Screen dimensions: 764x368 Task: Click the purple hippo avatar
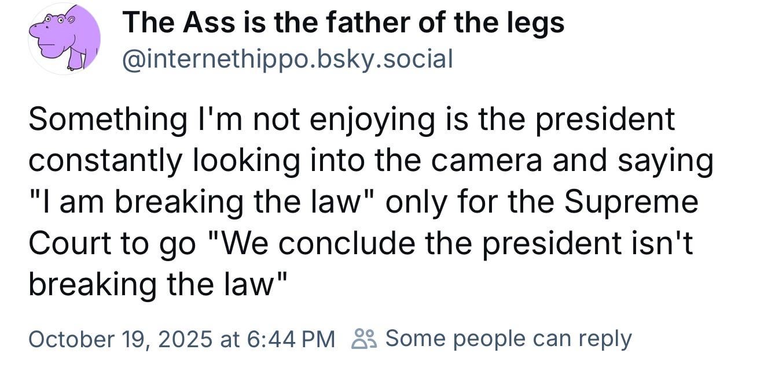click(64, 39)
